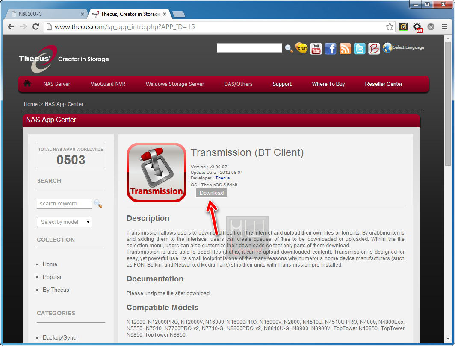Click the browser Forward arrow
Viewport: 455px width, 346px height.
[23, 27]
